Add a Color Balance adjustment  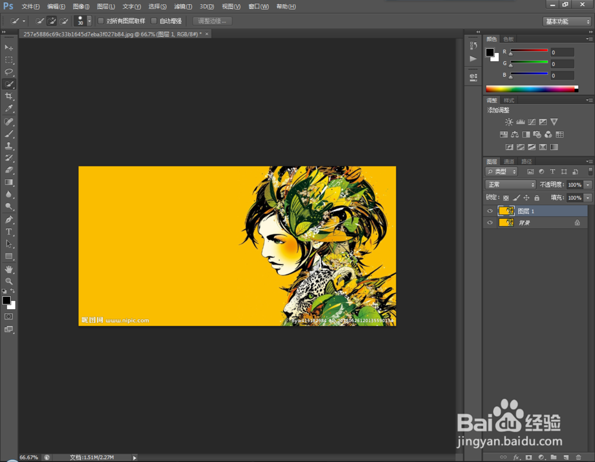coord(515,134)
